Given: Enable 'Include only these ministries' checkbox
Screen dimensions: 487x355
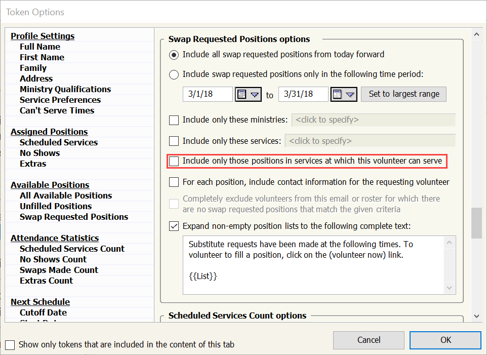Looking at the screenshot, I should coord(174,121).
